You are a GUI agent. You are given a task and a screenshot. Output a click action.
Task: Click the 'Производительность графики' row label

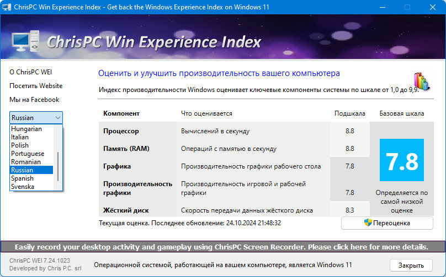(x=137, y=188)
